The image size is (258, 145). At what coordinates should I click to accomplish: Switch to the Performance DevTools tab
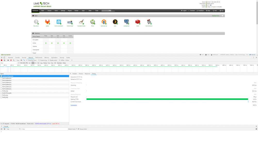pyautogui.click(x=39, y=58)
